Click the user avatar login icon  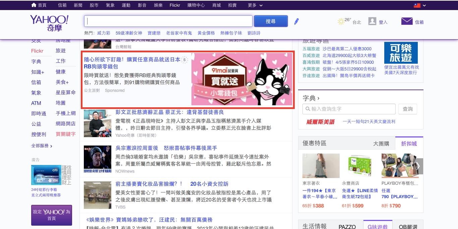tap(372, 21)
